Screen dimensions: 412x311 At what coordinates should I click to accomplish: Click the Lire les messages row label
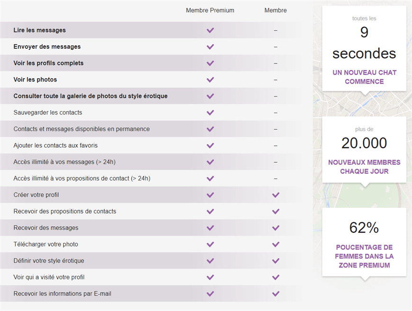pos(40,30)
